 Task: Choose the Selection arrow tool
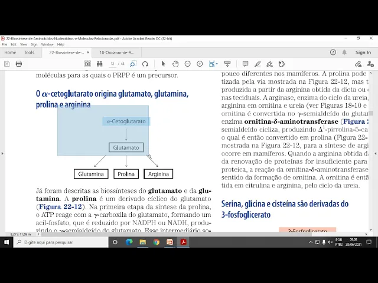pyautogui.click(x=163, y=64)
